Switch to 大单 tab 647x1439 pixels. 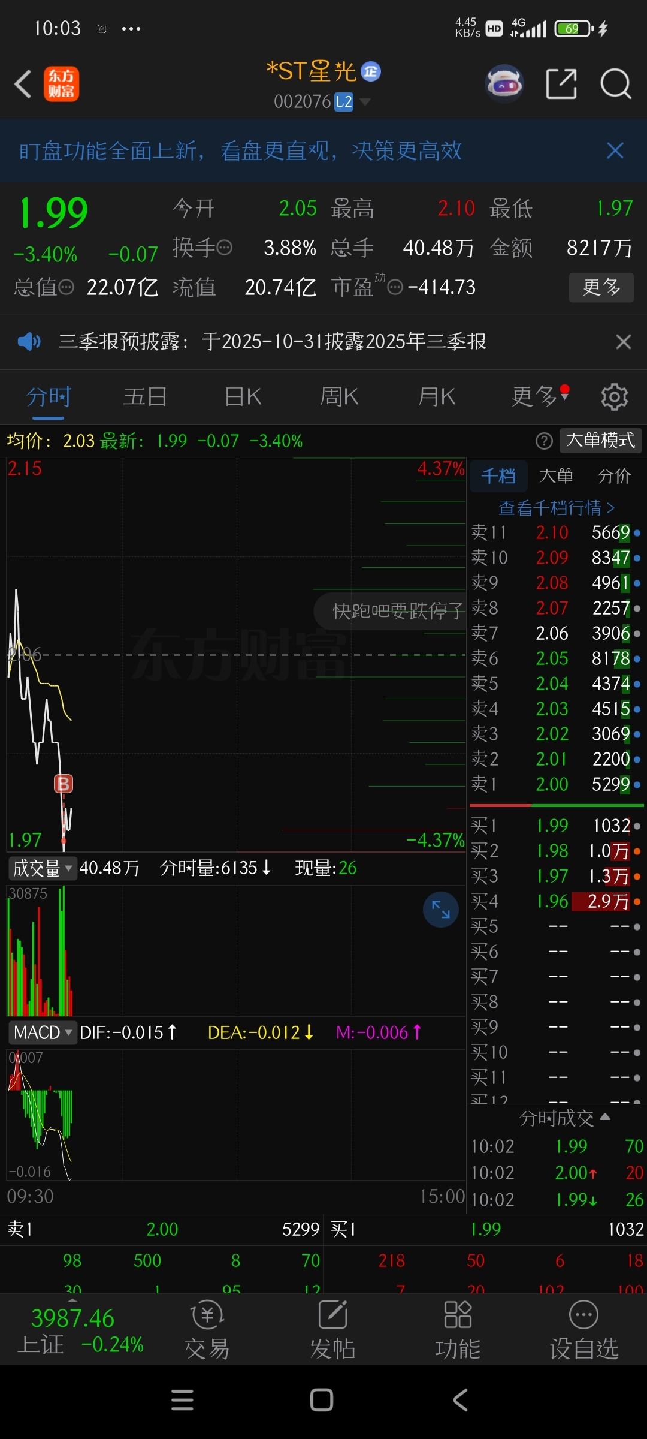(556, 476)
